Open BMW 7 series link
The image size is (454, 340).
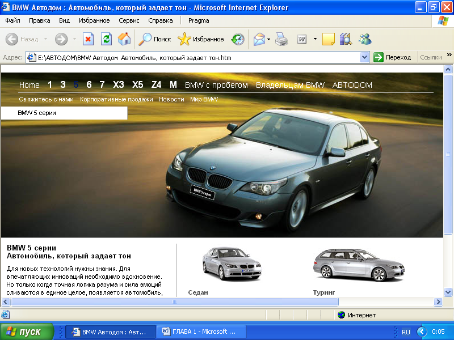pos(102,84)
